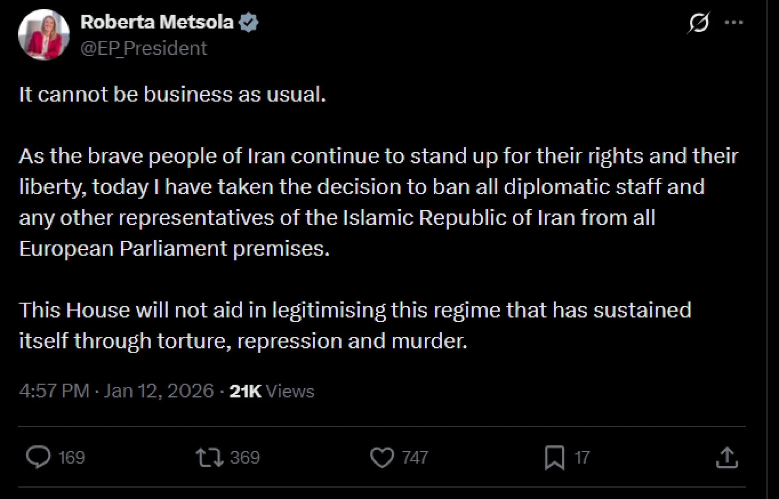Click the 21K Views counter
The image size is (779, 499).
coord(272,391)
